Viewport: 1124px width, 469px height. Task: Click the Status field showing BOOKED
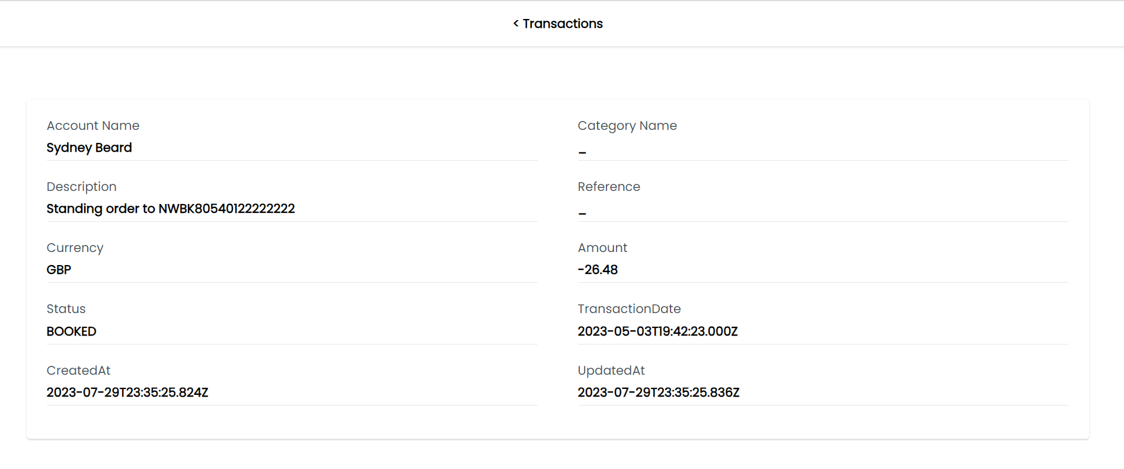[71, 331]
